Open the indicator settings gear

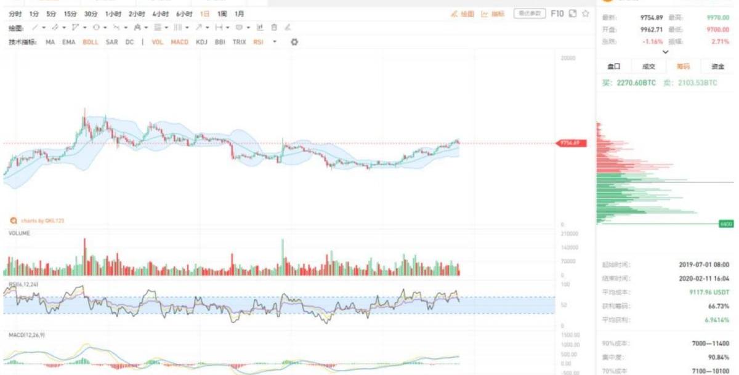click(294, 42)
